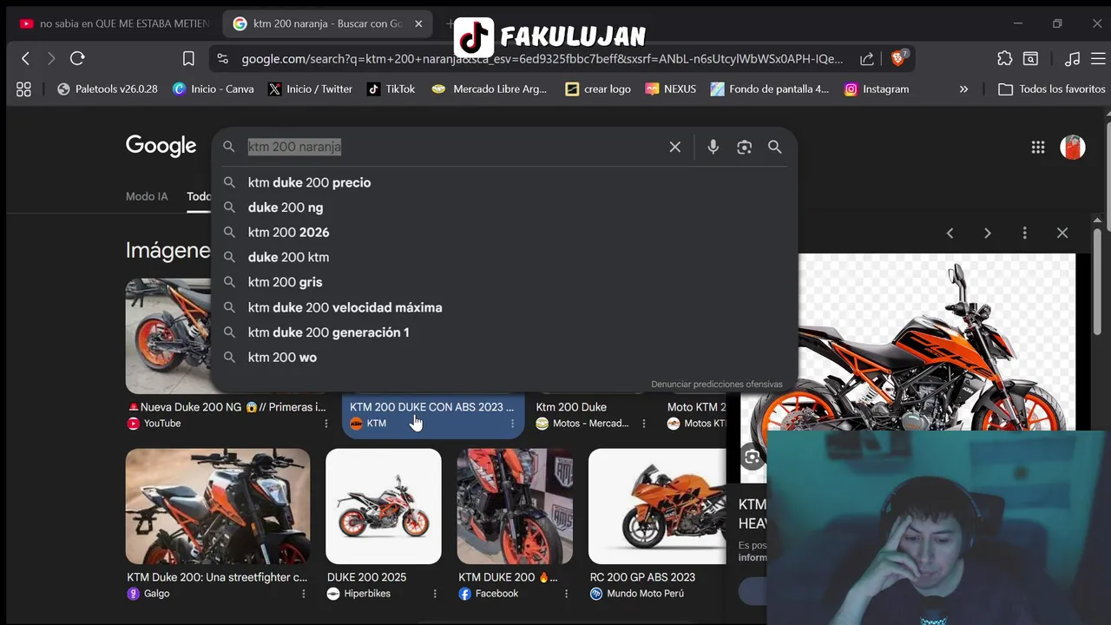Image resolution: width=1111 pixels, height=625 pixels.
Task: Select the Todo search tab
Action: (199, 196)
